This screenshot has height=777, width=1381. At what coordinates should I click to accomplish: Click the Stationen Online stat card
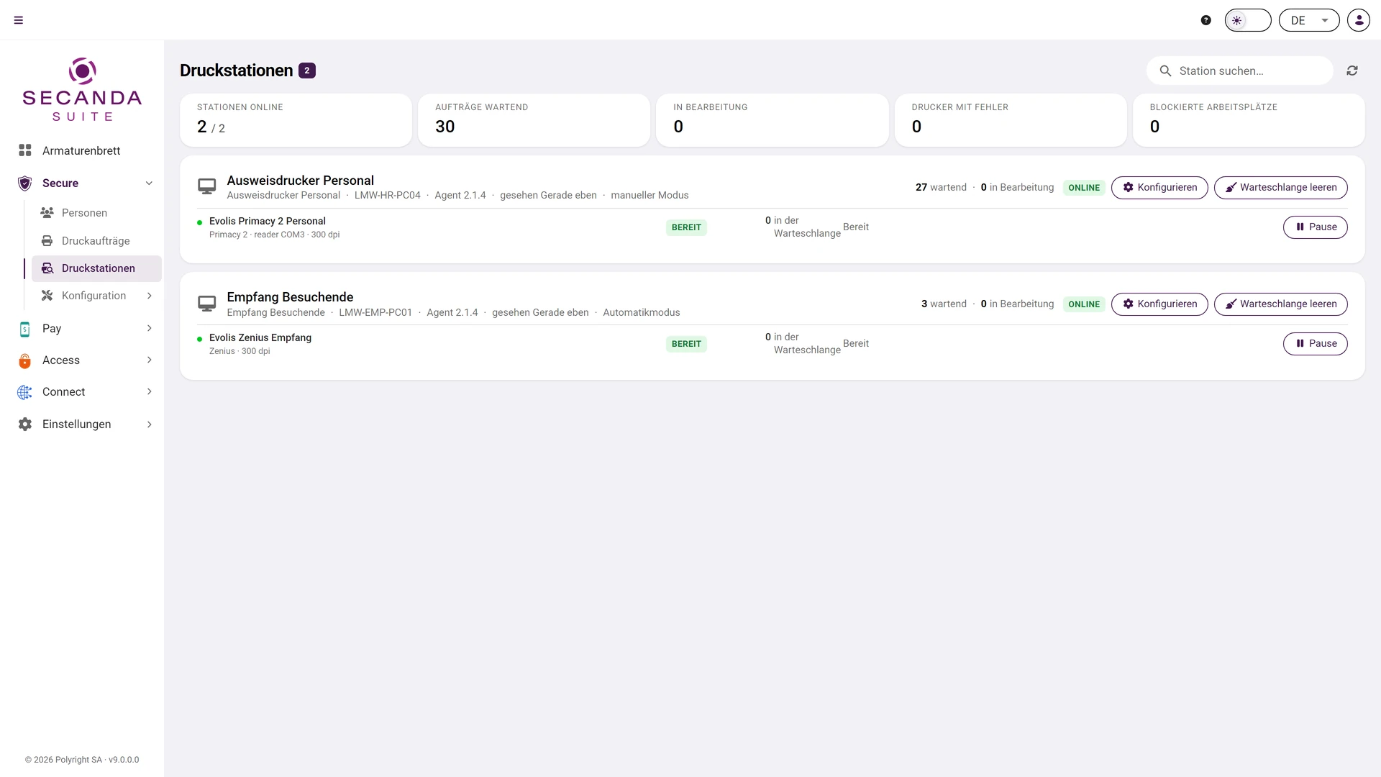(296, 120)
